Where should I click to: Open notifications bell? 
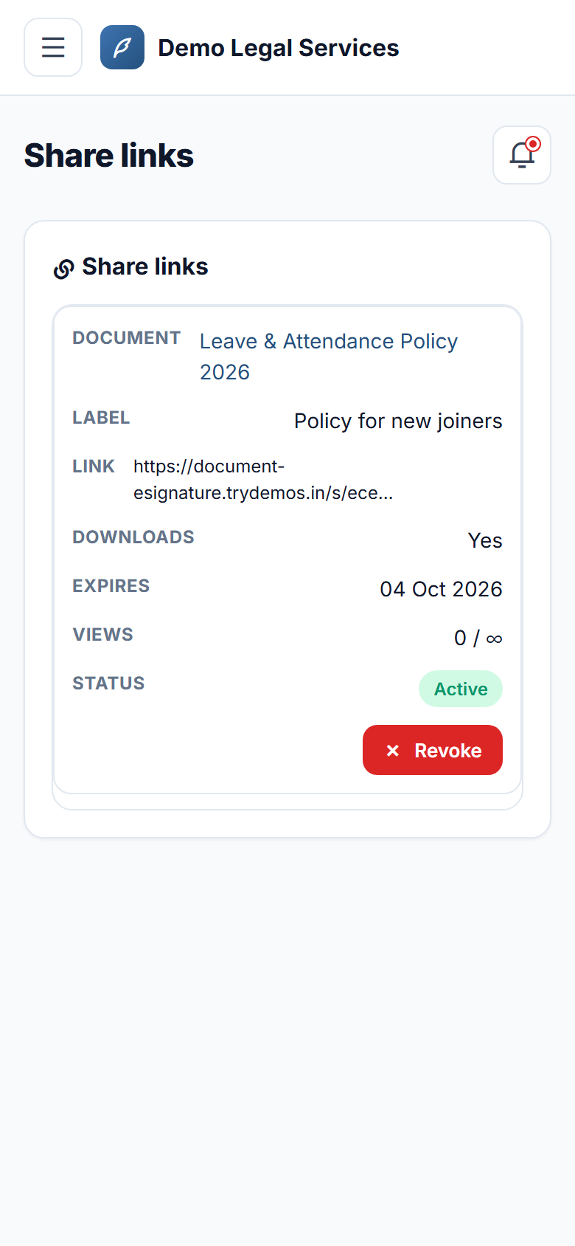522,155
